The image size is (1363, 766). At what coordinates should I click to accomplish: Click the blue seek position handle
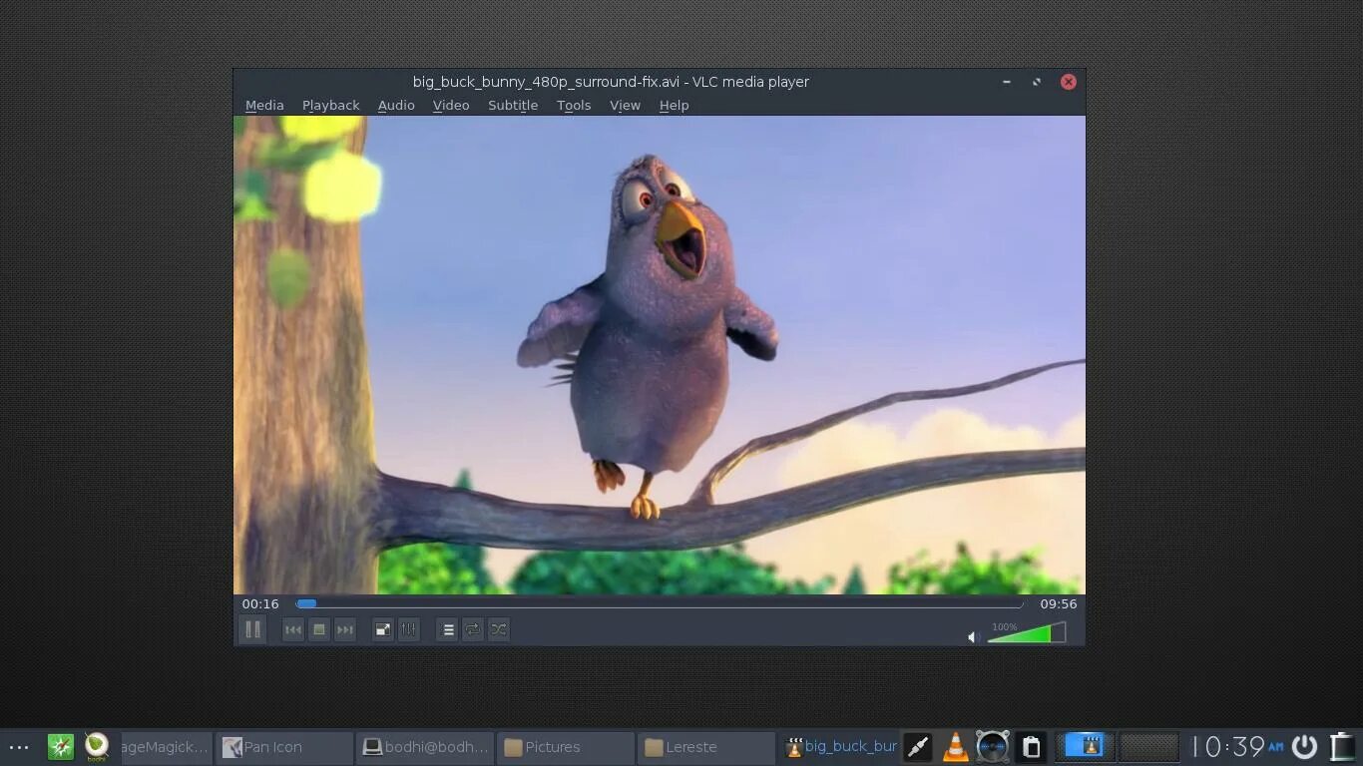(x=307, y=603)
